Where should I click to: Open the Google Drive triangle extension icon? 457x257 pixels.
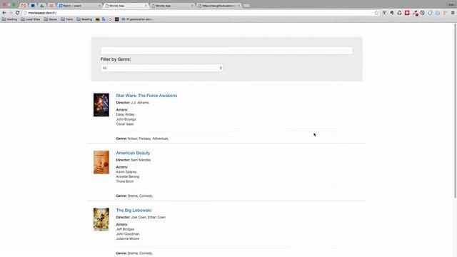(400, 13)
